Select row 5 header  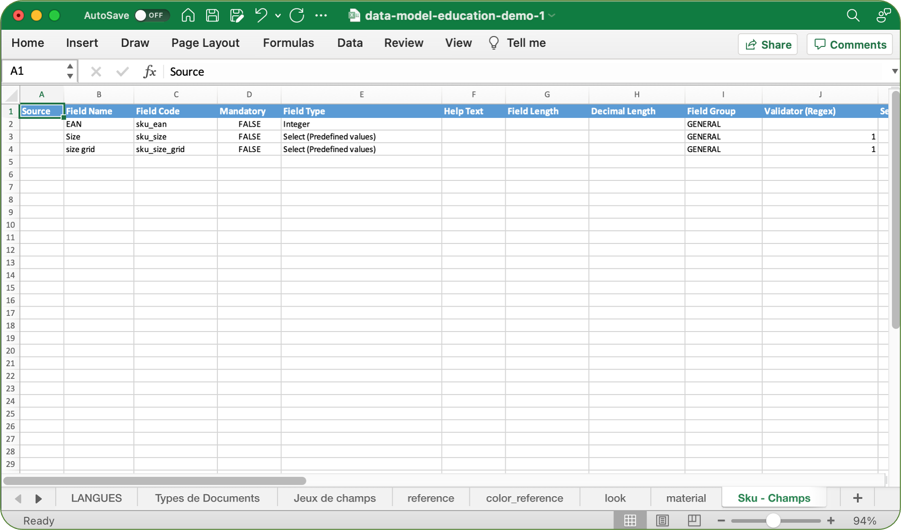click(x=10, y=162)
